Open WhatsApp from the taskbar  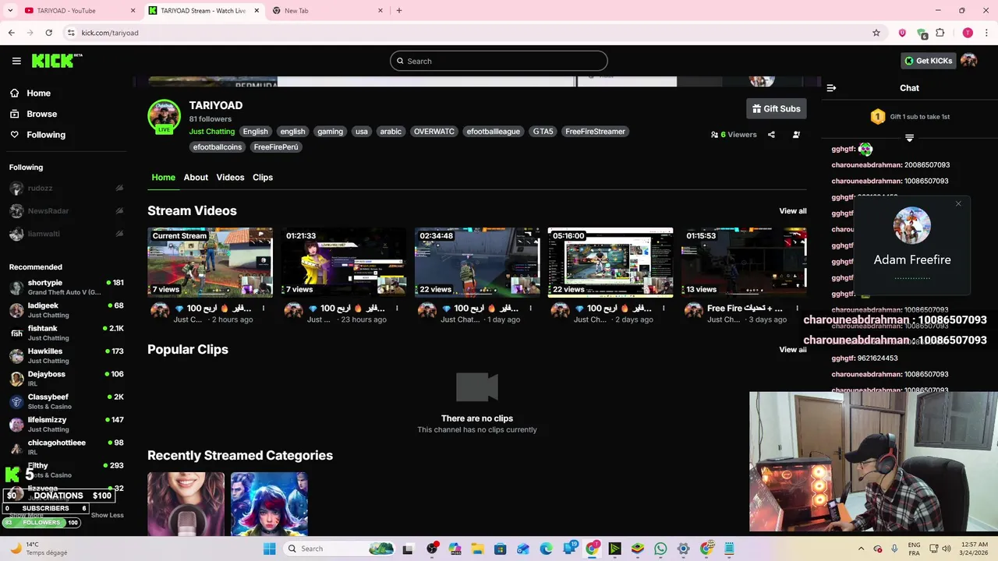[660, 549]
